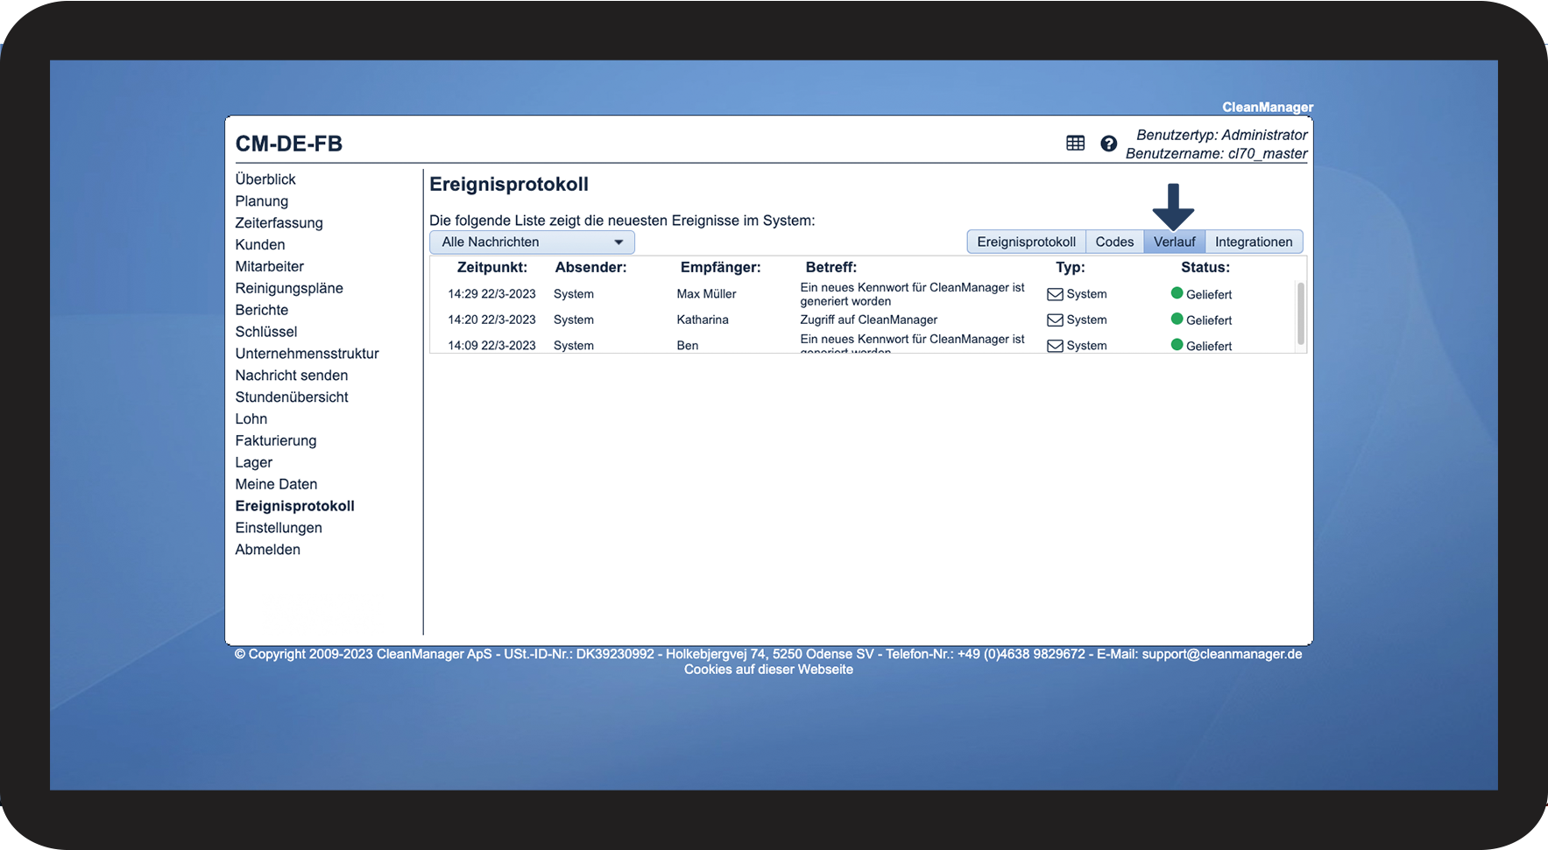Select the Verlauf tab
1548x850 pixels.
1174,242
